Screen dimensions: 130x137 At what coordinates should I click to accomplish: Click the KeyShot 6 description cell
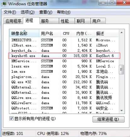[x=105, y=56]
